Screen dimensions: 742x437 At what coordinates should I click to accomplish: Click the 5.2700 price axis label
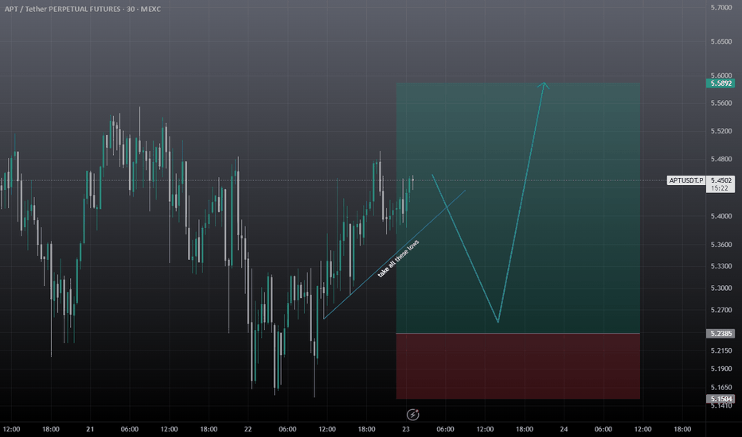721,310
